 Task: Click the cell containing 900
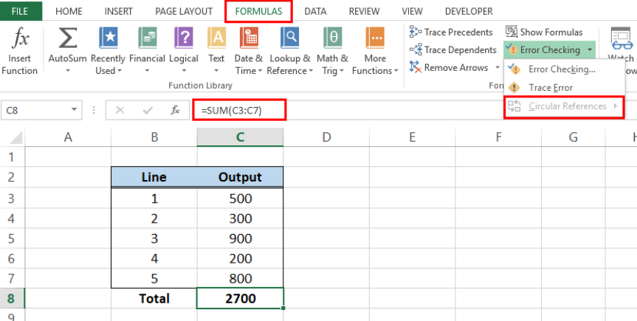[240, 238]
